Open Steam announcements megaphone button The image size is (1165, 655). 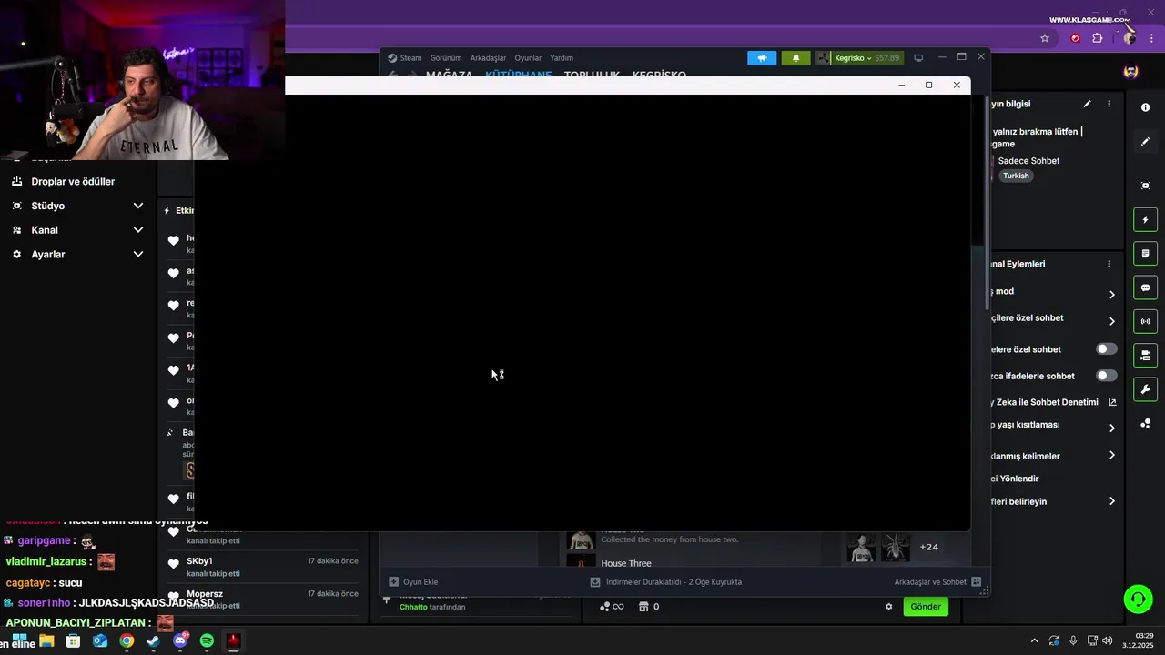(x=762, y=58)
